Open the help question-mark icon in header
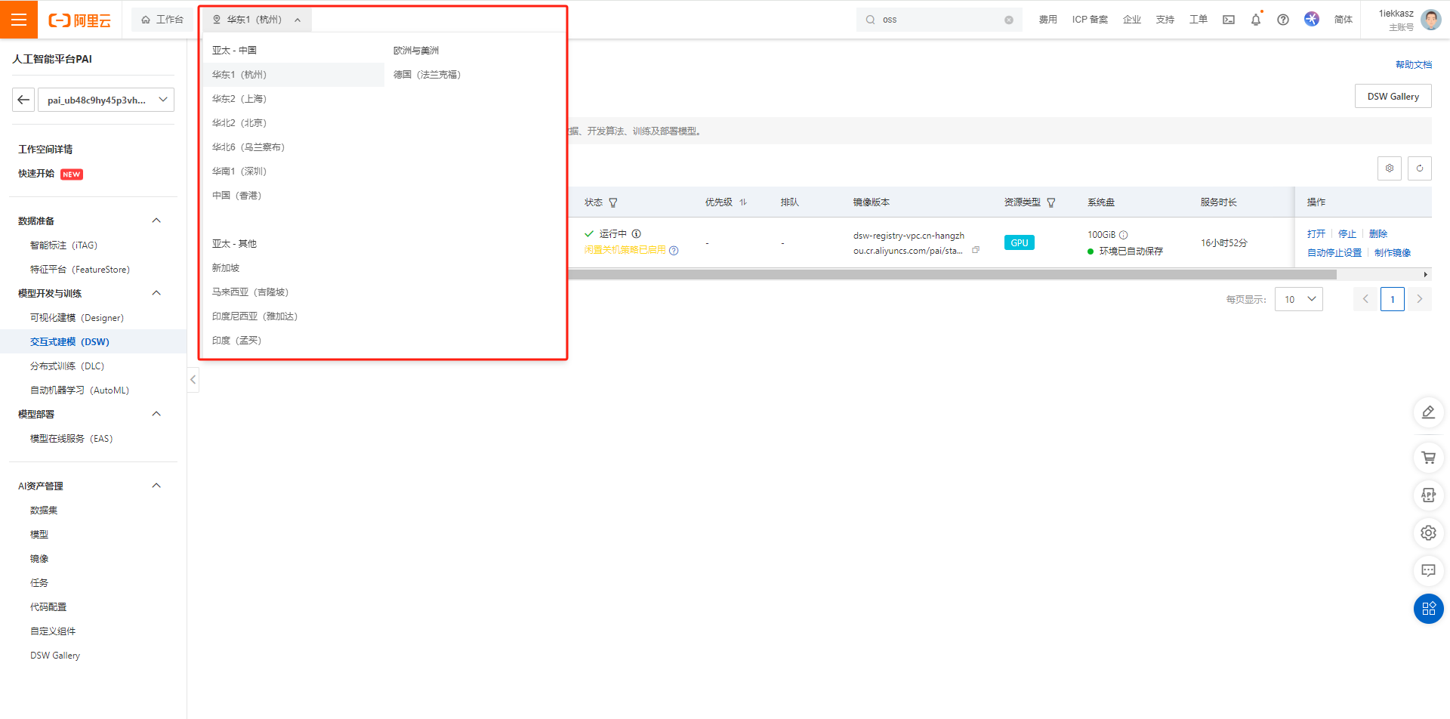Screen dimensions: 1450x719 pyautogui.click(x=1283, y=20)
